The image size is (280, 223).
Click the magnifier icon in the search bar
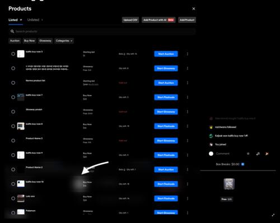tap(12, 31)
